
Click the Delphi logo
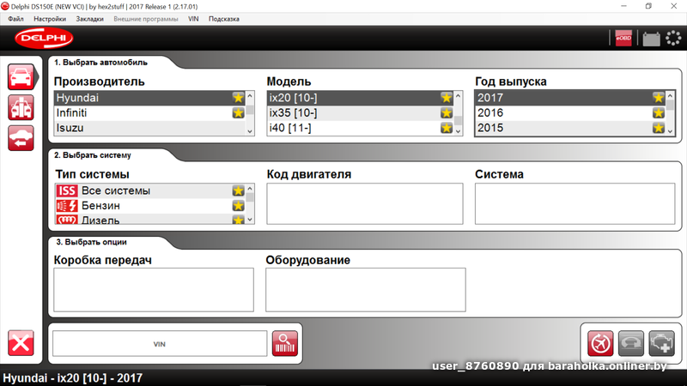pyautogui.click(x=44, y=38)
